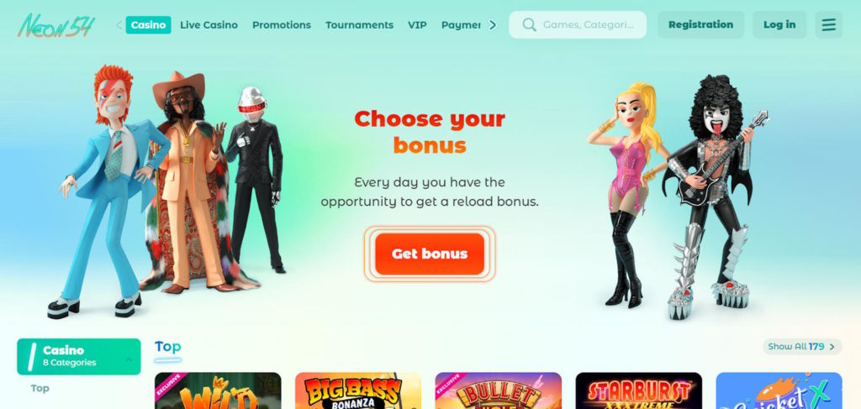Click the Show All 179 chevron
This screenshot has width=861, height=409.
tap(832, 347)
